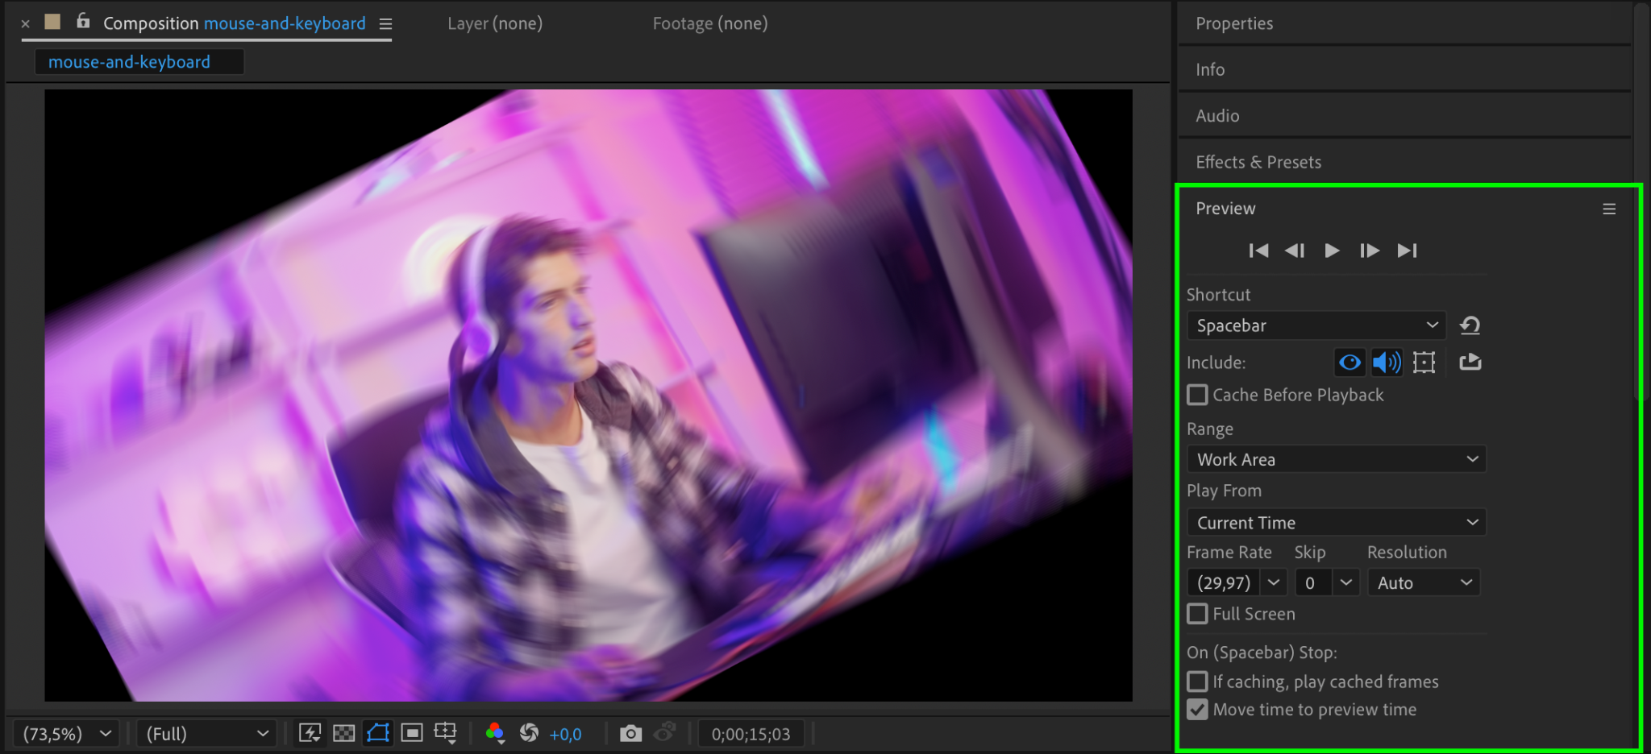Toggle include audio speaker icon
The image size is (1651, 754).
[x=1387, y=362]
